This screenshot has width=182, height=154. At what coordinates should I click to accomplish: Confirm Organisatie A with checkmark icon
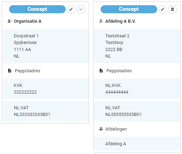[x=81, y=9]
